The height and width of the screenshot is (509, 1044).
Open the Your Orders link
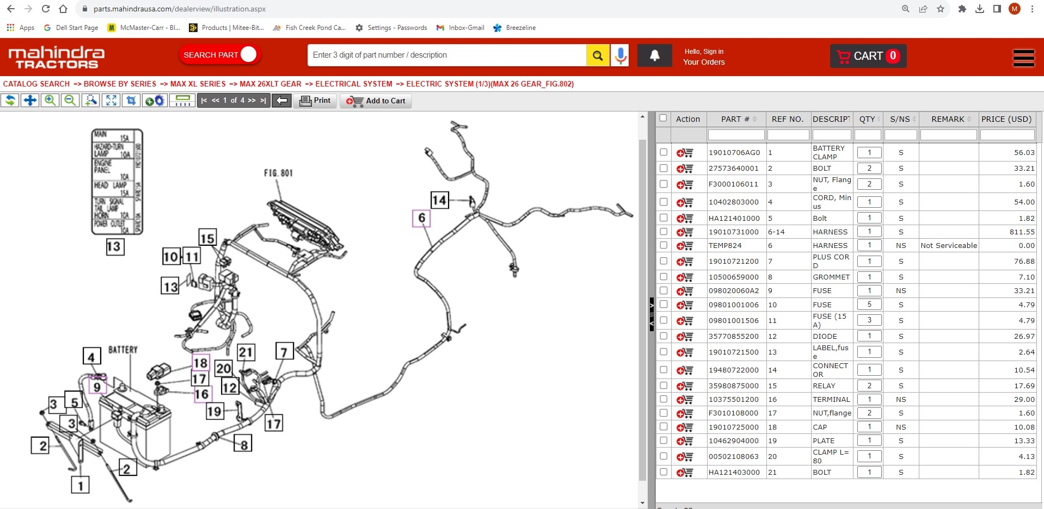(x=704, y=62)
